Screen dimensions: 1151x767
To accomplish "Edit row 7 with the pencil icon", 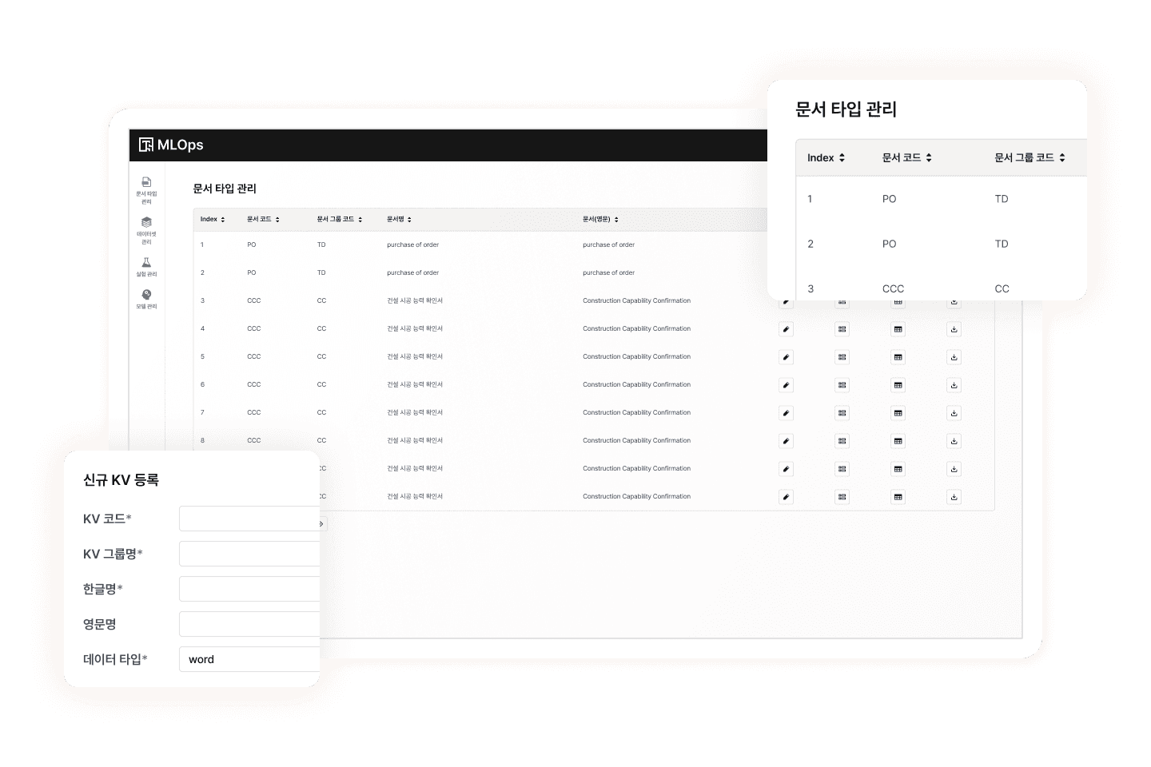I will 787,413.
